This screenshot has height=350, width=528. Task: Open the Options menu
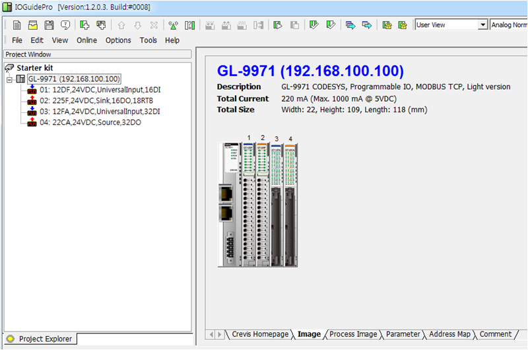click(x=118, y=40)
